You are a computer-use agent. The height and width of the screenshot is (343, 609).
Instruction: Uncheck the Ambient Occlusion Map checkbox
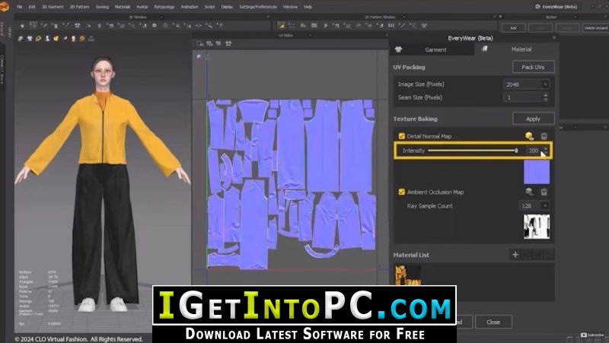tap(402, 192)
